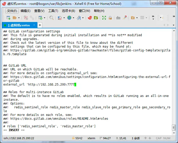Screen dimensions: 178x143
Task: Click the Open session folder icon
Action: coord(15,18)
